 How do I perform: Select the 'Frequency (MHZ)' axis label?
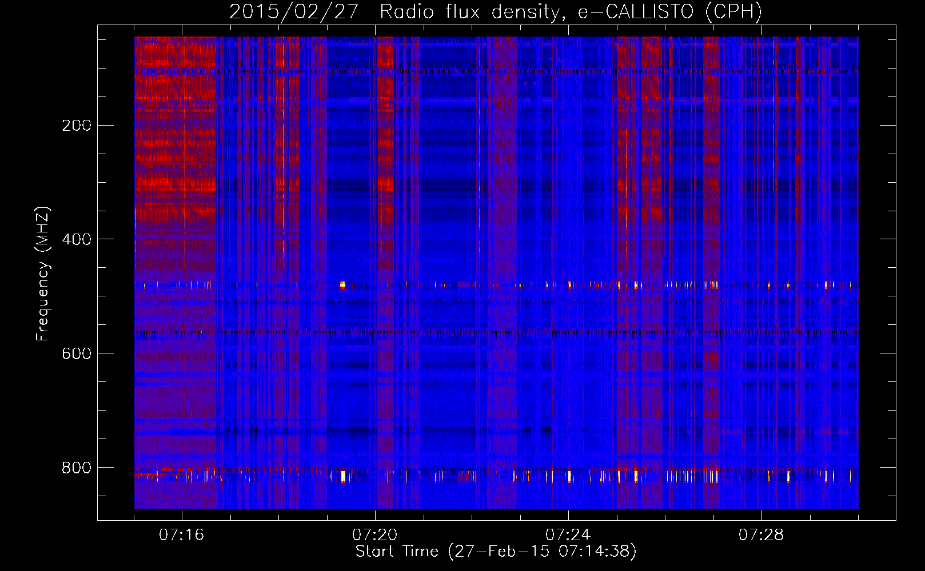tap(43, 274)
